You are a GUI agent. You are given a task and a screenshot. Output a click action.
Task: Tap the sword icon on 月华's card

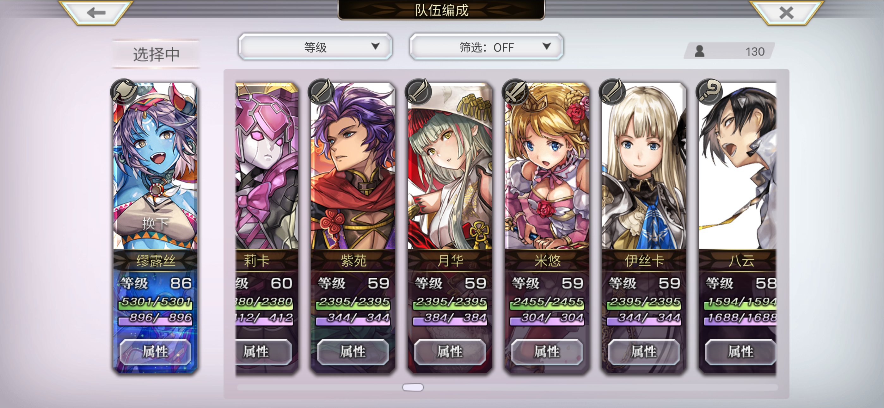coord(418,92)
